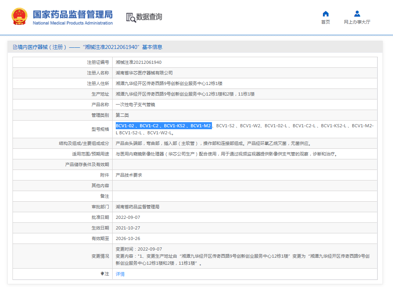The width and height of the screenshot is (393, 287).
Task: Click the 变更情况 label
Action: [x=100, y=256]
